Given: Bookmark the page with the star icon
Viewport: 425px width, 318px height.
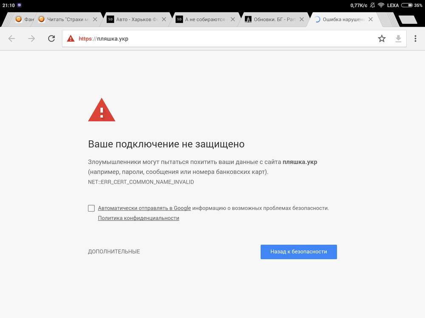Looking at the screenshot, I should pyautogui.click(x=382, y=39).
